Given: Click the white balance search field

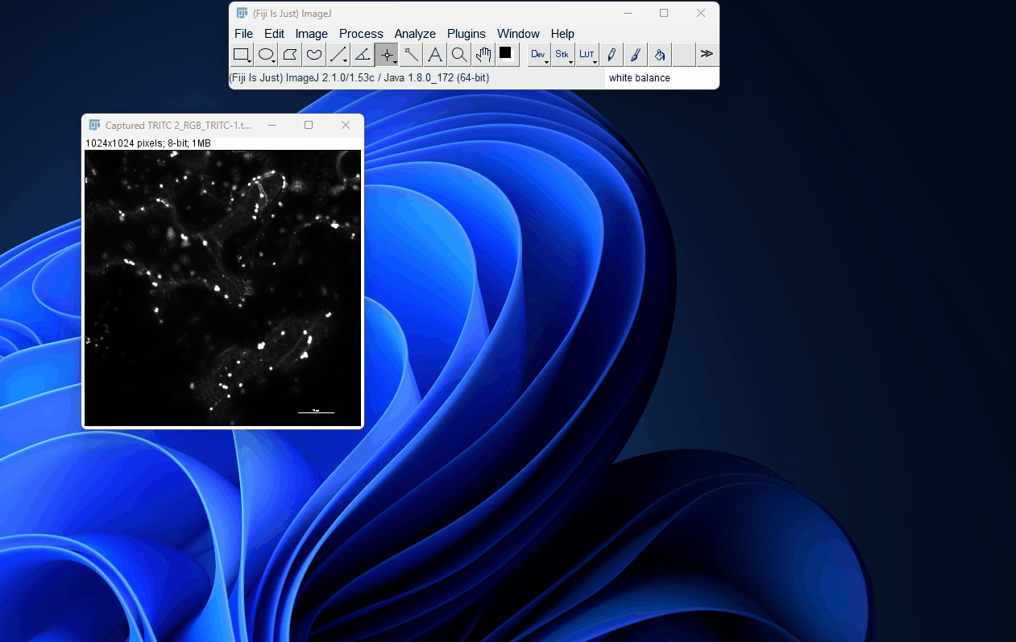Looking at the screenshot, I should click(661, 78).
